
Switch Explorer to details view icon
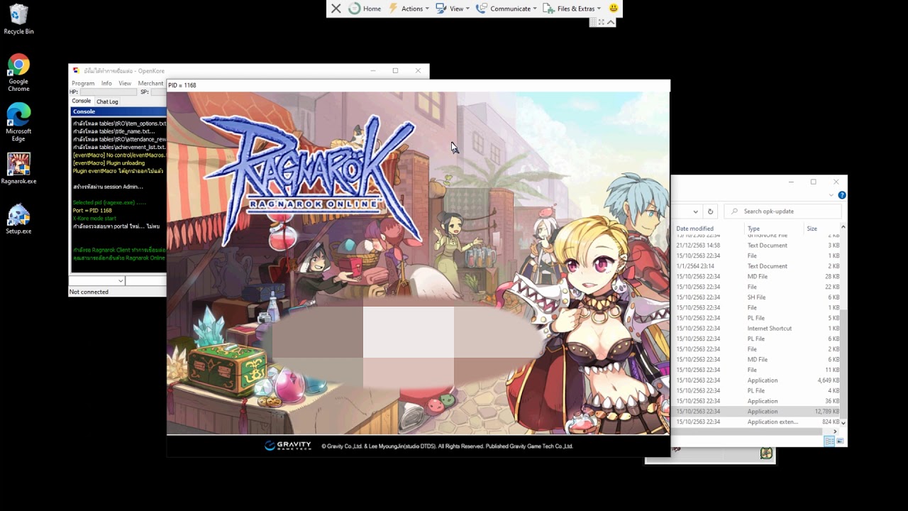[829, 441]
